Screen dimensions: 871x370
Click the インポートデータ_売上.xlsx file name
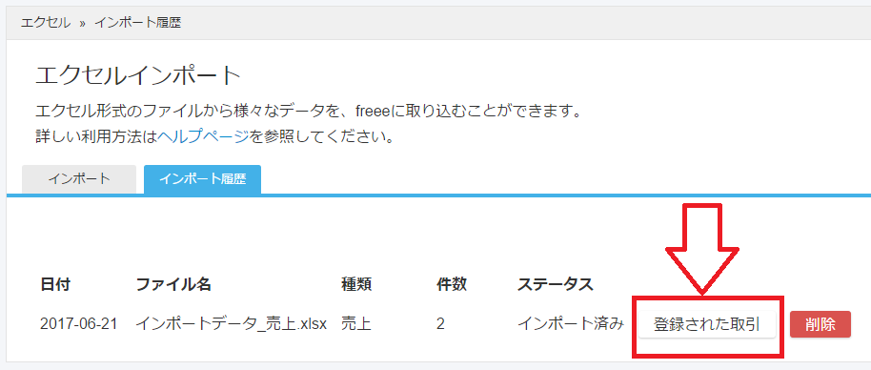click(231, 324)
